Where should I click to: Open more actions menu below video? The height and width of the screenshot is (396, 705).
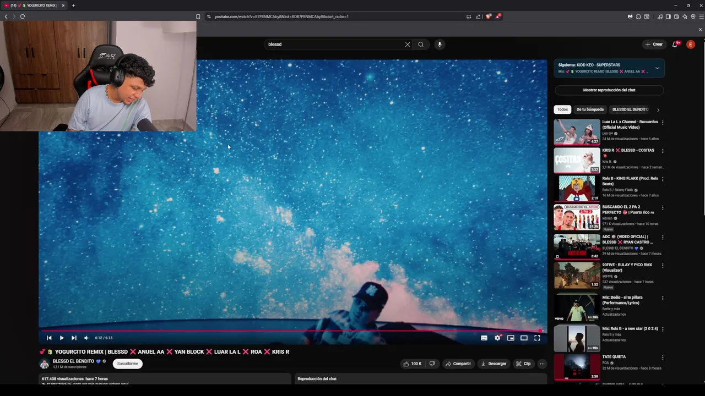tap(542, 364)
